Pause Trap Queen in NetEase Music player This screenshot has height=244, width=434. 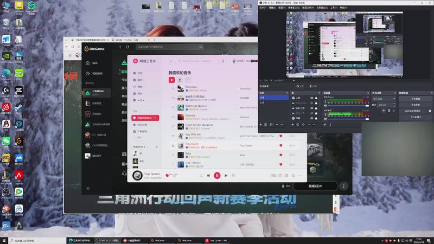[217, 175]
